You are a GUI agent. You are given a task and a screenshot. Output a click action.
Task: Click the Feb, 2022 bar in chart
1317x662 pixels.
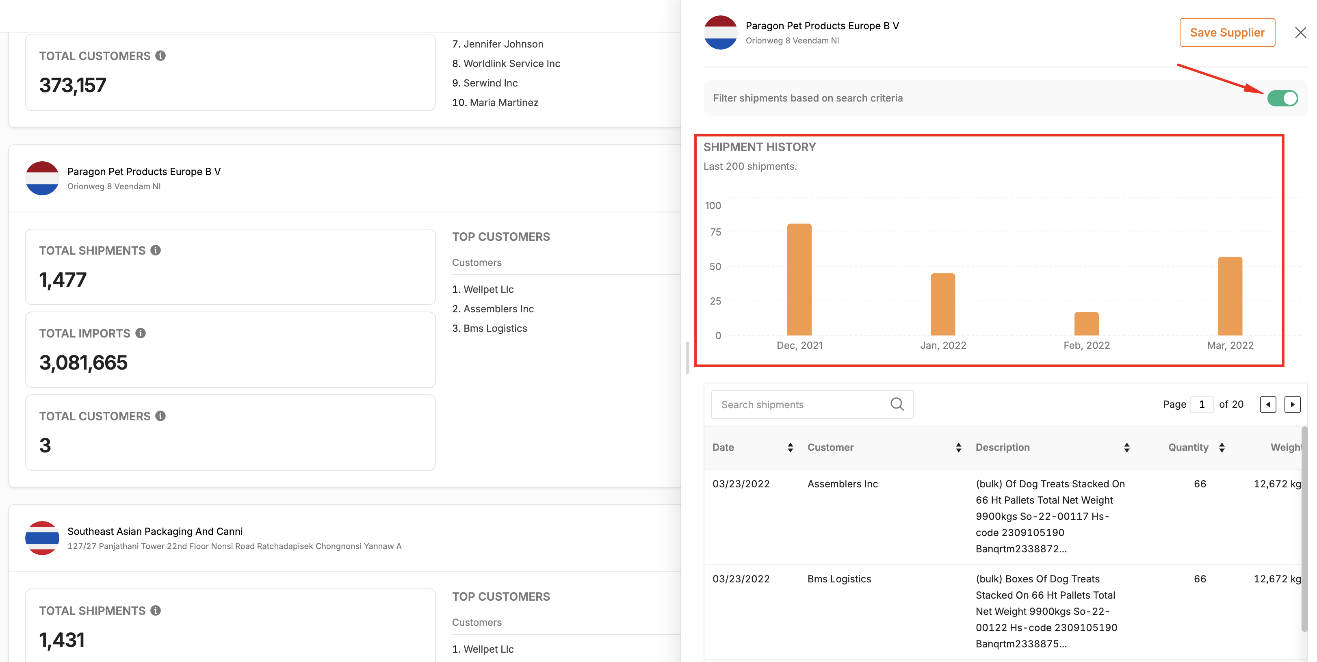(1086, 324)
